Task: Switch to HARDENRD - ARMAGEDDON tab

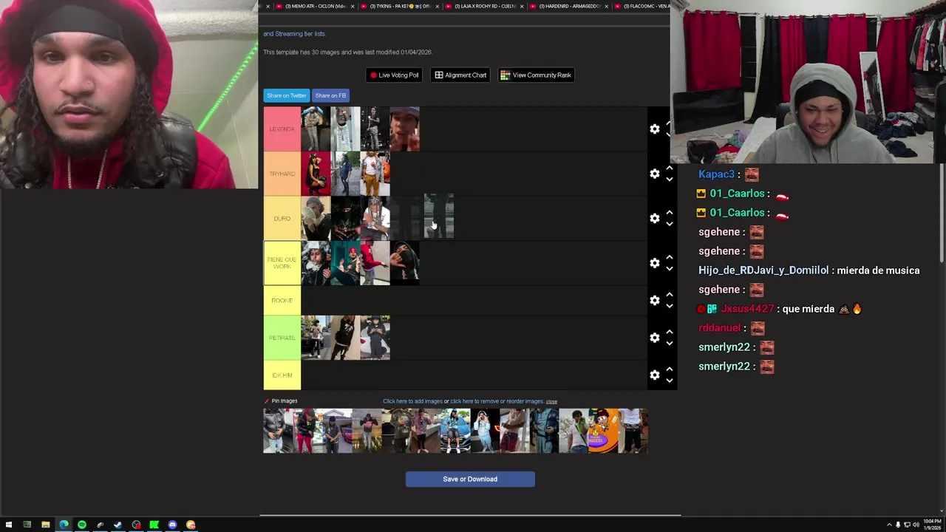Action: tap(569, 6)
